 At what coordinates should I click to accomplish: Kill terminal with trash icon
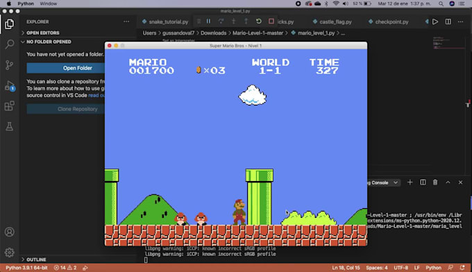pos(435,182)
